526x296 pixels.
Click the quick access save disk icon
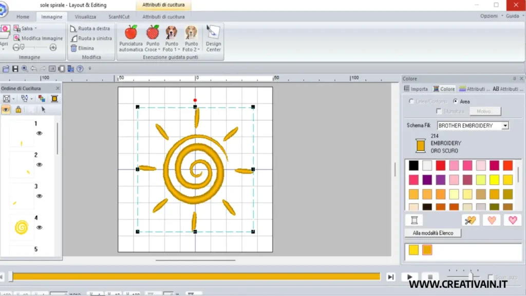[15, 69]
